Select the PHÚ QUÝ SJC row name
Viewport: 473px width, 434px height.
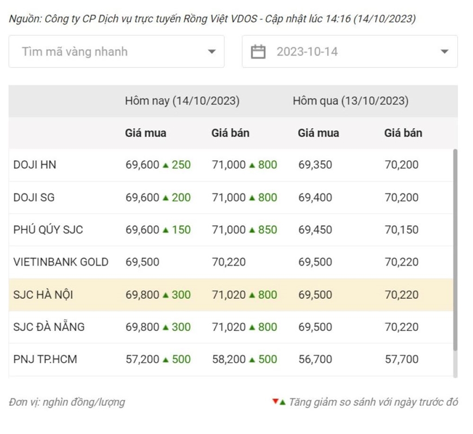click(x=48, y=230)
